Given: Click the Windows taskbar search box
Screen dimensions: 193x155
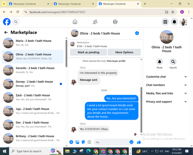Looking at the screenshot, I should tap(36, 151).
